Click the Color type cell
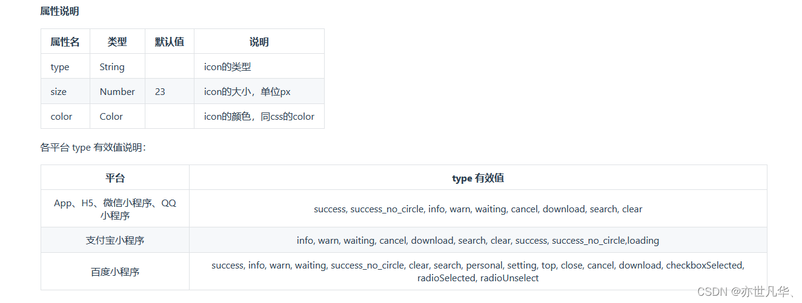This screenshot has width=802, height=303. 111,117
